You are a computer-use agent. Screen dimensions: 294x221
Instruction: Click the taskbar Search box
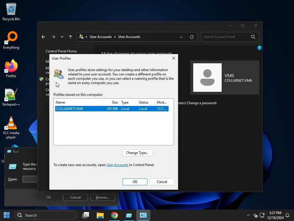click(x=46, y=215)
